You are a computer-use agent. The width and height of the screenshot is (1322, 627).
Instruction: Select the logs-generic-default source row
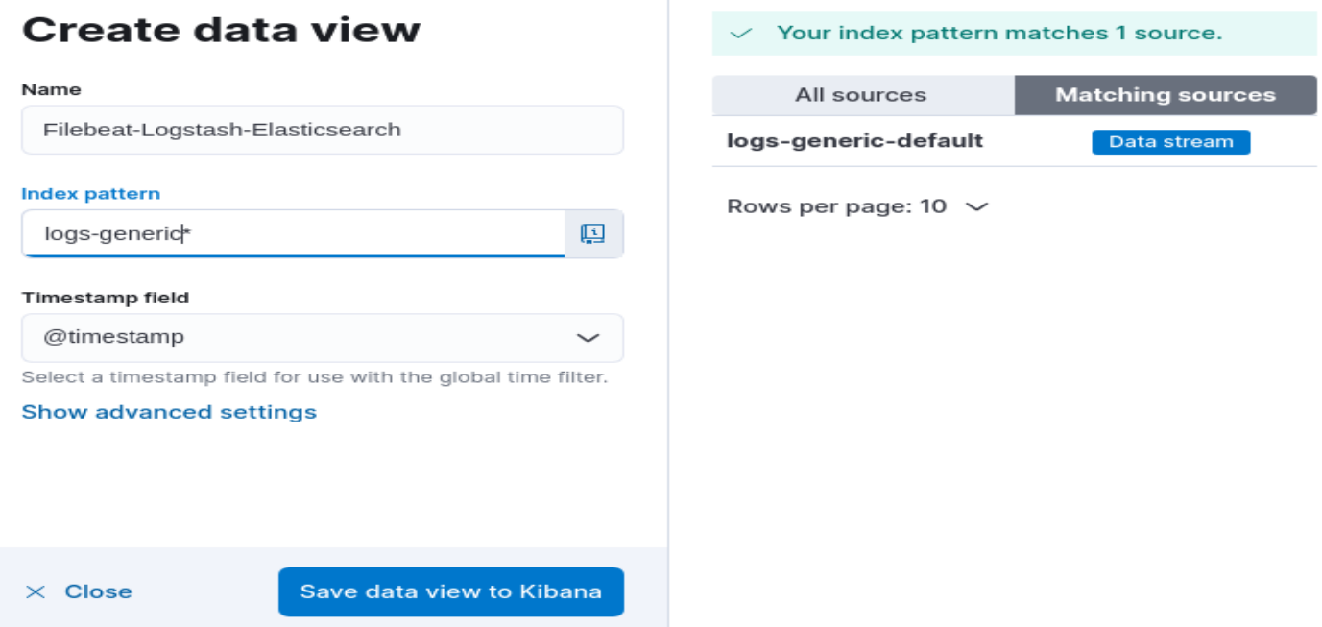pos(1015,141)
